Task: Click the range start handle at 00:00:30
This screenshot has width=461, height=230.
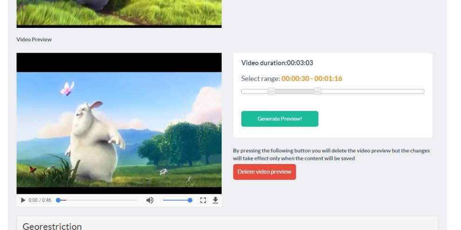Action: [x=271, y=91]
